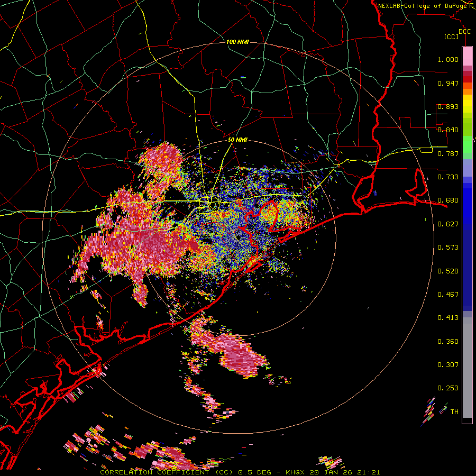Select the 0.893 legend value
The image size is (476, 476).
pos(448,106)
